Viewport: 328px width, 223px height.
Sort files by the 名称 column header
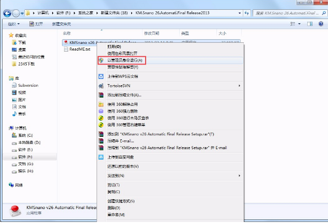(67, 33)
